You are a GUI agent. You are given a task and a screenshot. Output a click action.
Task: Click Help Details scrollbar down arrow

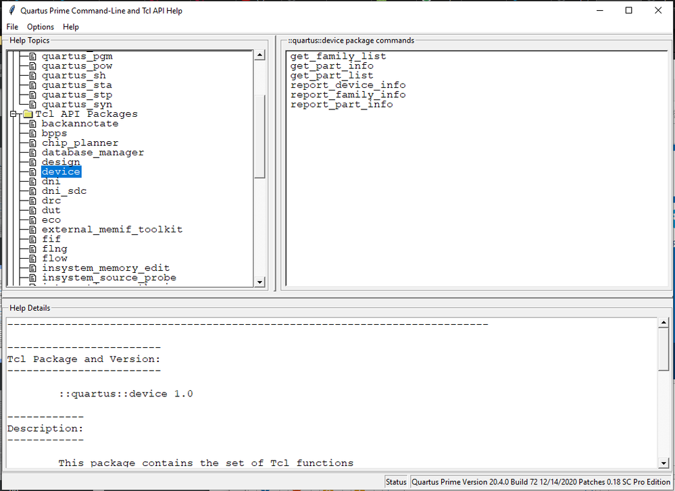[664, 463]
